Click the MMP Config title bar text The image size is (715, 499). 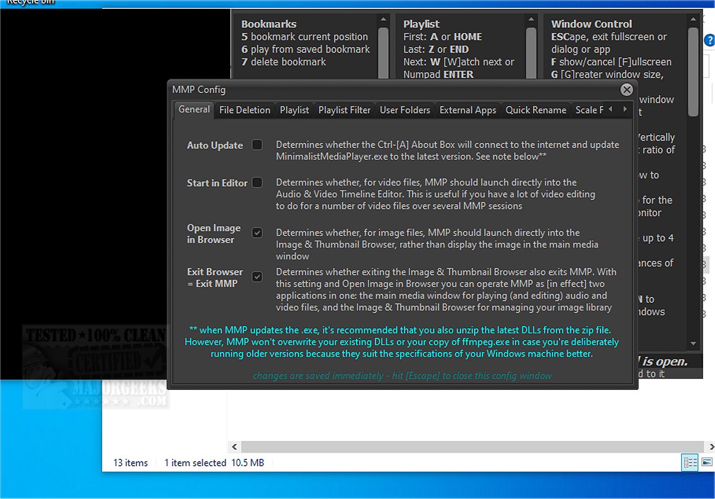pyautogui.click(x=199, y=89)
